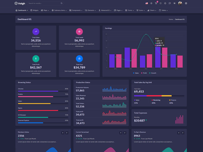The height and width of the screenshot is (152, 203).
Task: Open the user profile avatar
Action: 180,3
